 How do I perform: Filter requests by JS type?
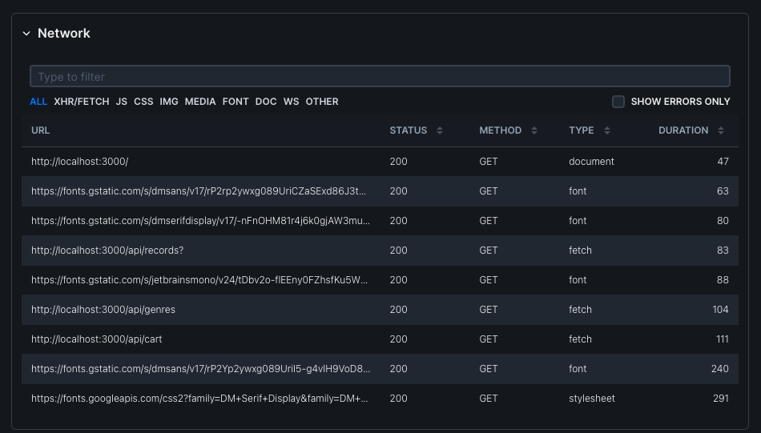click(x=121, y=102)
